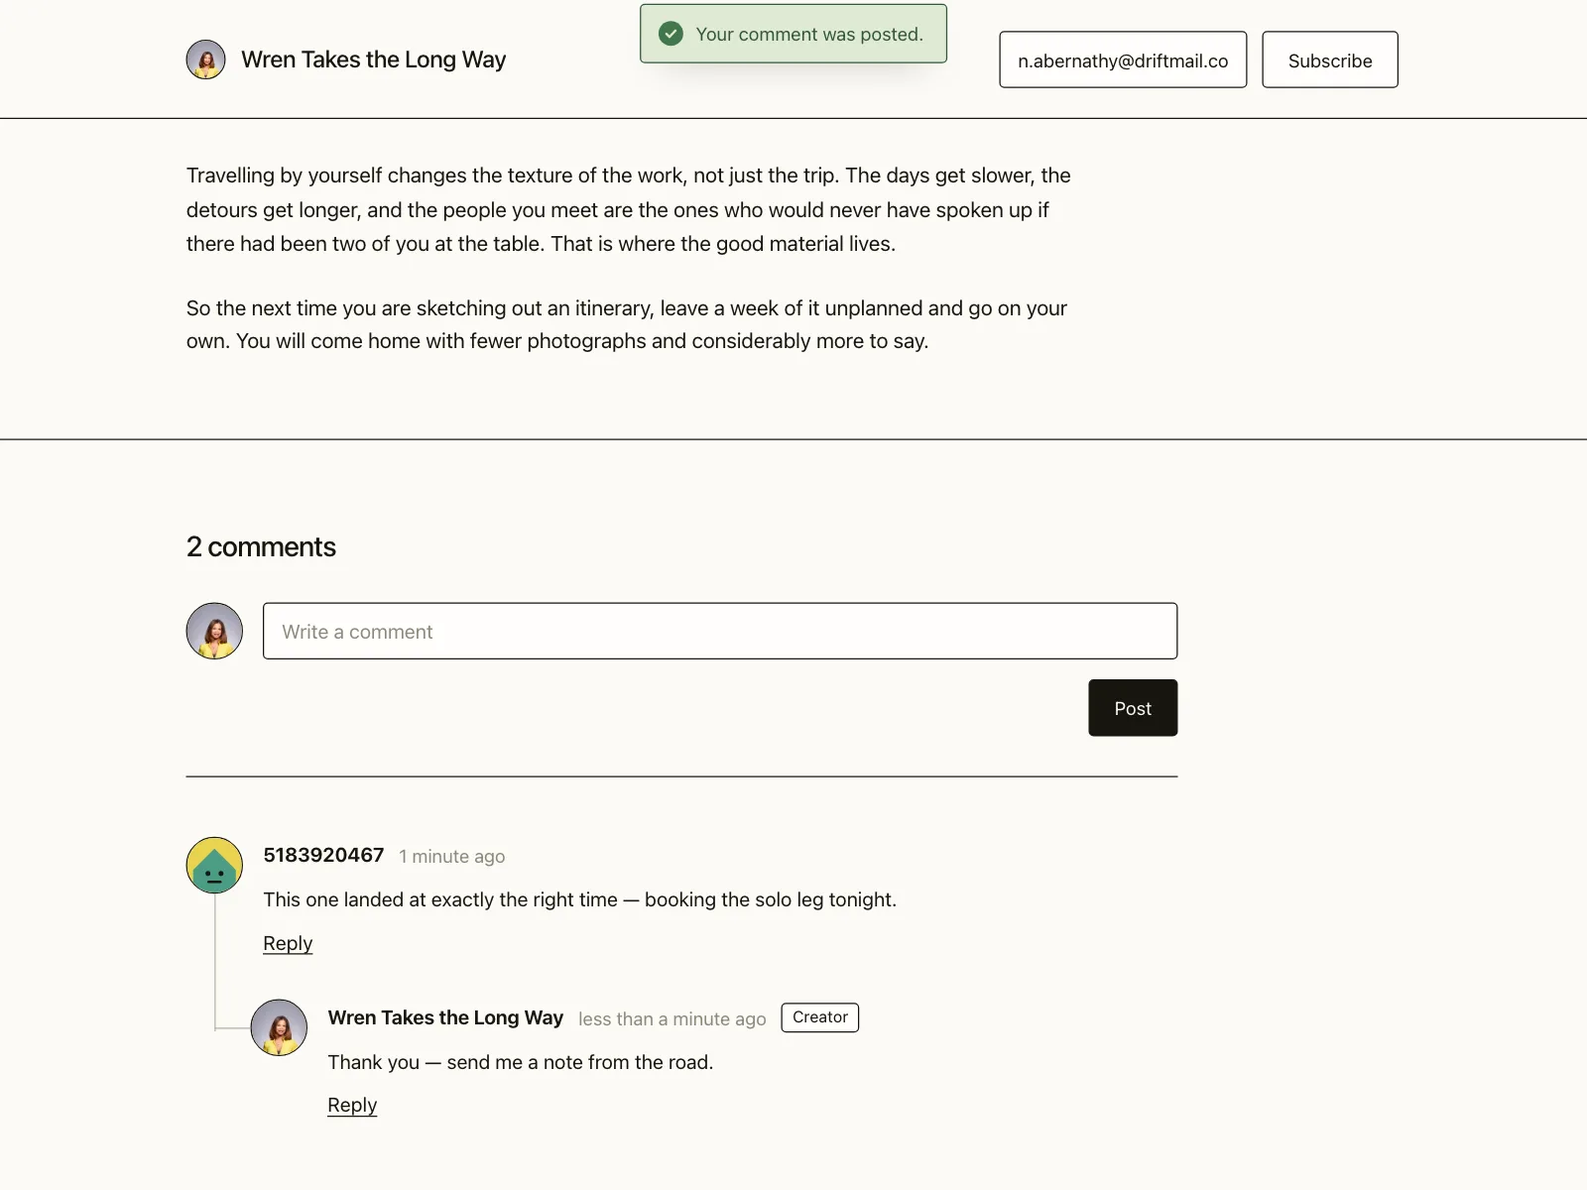Click the 1 minute ago timestamp
Image resolution: width=1587 pixels, height=1190 pixels.
[451, 857]
